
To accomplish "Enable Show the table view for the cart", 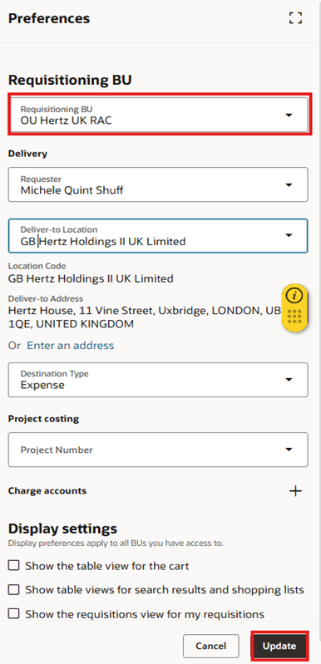I will (14, 565).
